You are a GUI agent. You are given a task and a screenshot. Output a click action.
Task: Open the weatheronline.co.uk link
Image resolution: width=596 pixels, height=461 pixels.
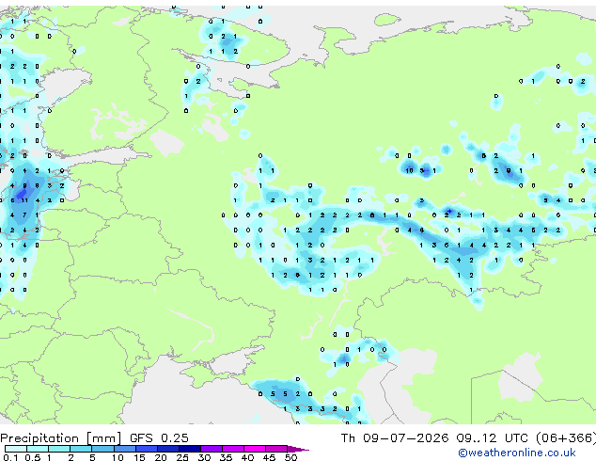point(517,453)
